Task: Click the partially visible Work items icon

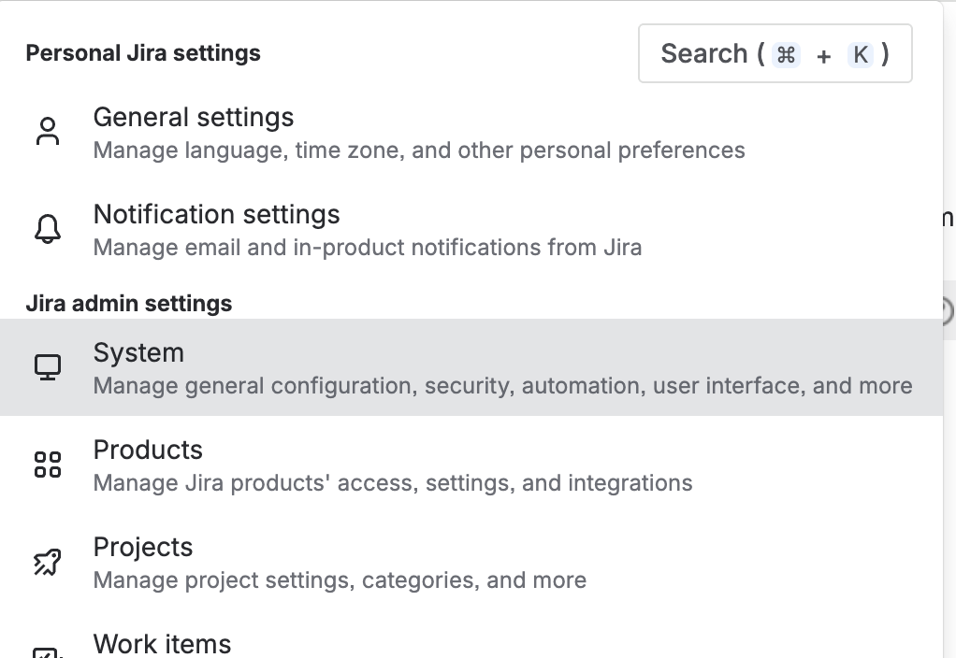Action: pos(47,652)
